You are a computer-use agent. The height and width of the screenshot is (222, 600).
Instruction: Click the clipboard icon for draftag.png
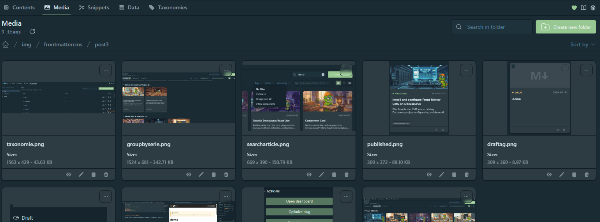click(x=574, y=174)
